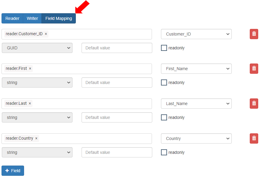The width and height of the screenshot is (260, 177).
Task: Expand the Last_Name field dropdown
Action: click(196, 104)
